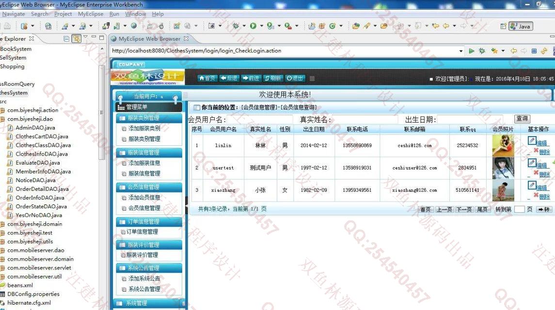Viewport: 555px width, 310px height.
Task: Select hibernate.cfg.xml in Explorer
Action: click(x=29, y=303)
